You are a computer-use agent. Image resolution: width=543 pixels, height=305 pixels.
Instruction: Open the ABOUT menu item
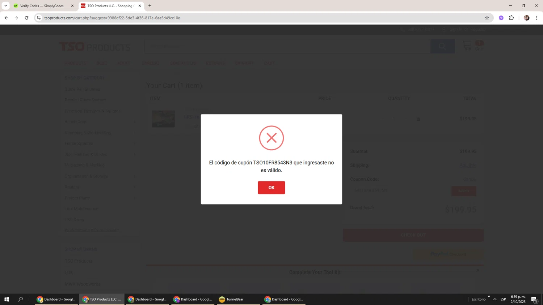point(124,63)
